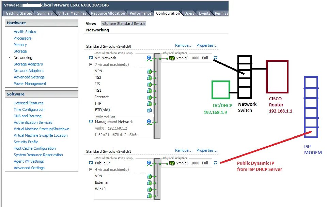
Task: Click Remove... for vSwitch1
Action: pos(184,151)
